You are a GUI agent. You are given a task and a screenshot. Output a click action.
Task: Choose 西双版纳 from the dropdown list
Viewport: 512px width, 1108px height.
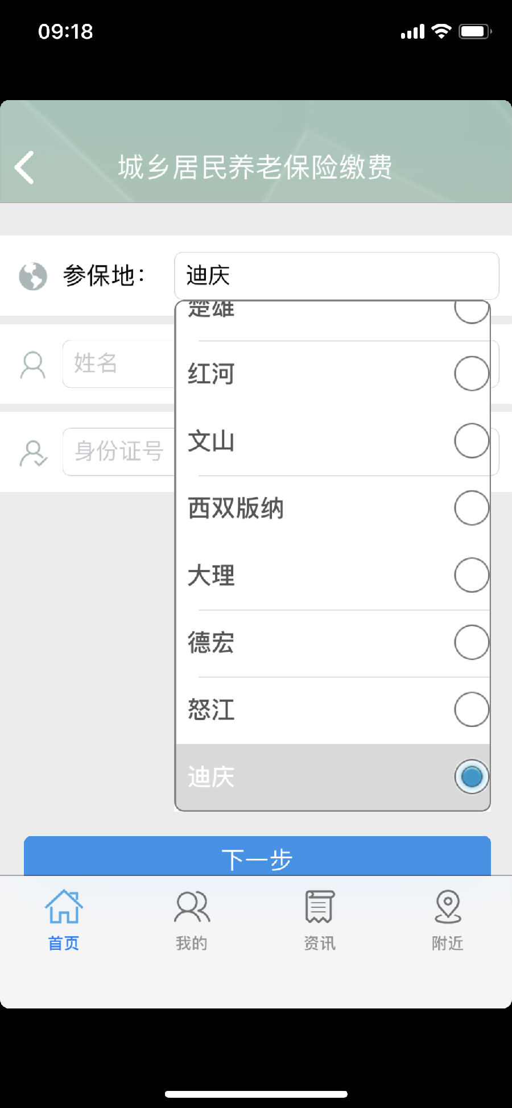(236, 508)
